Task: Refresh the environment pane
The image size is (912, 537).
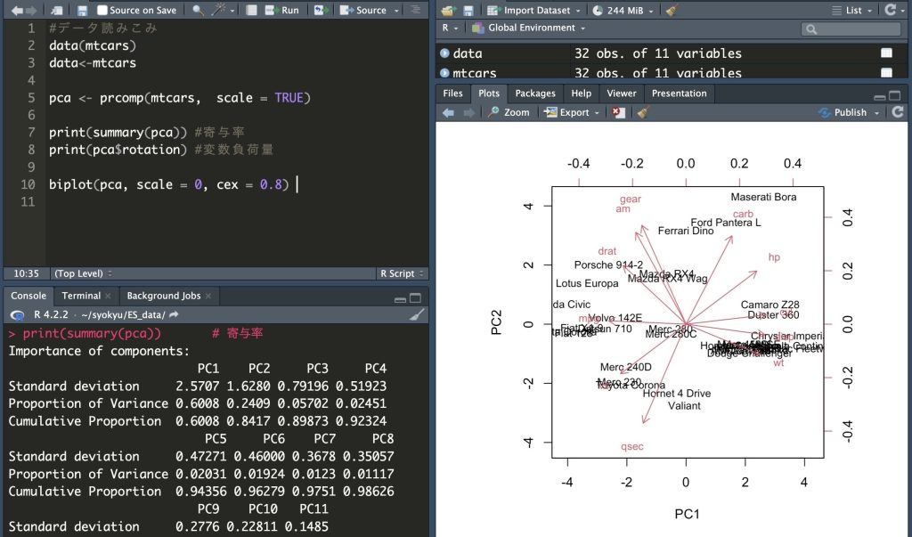Action: point(890,10)
